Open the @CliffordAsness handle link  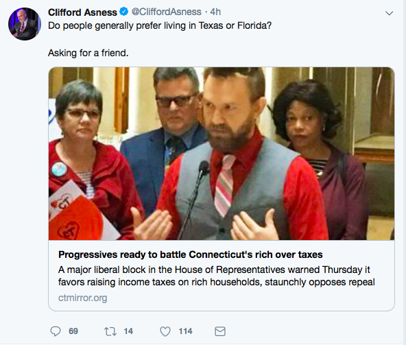tap(166, 12)
